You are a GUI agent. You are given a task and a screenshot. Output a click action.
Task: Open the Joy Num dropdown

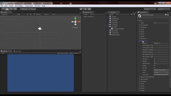pyautogui.click(x=161, y=75)
